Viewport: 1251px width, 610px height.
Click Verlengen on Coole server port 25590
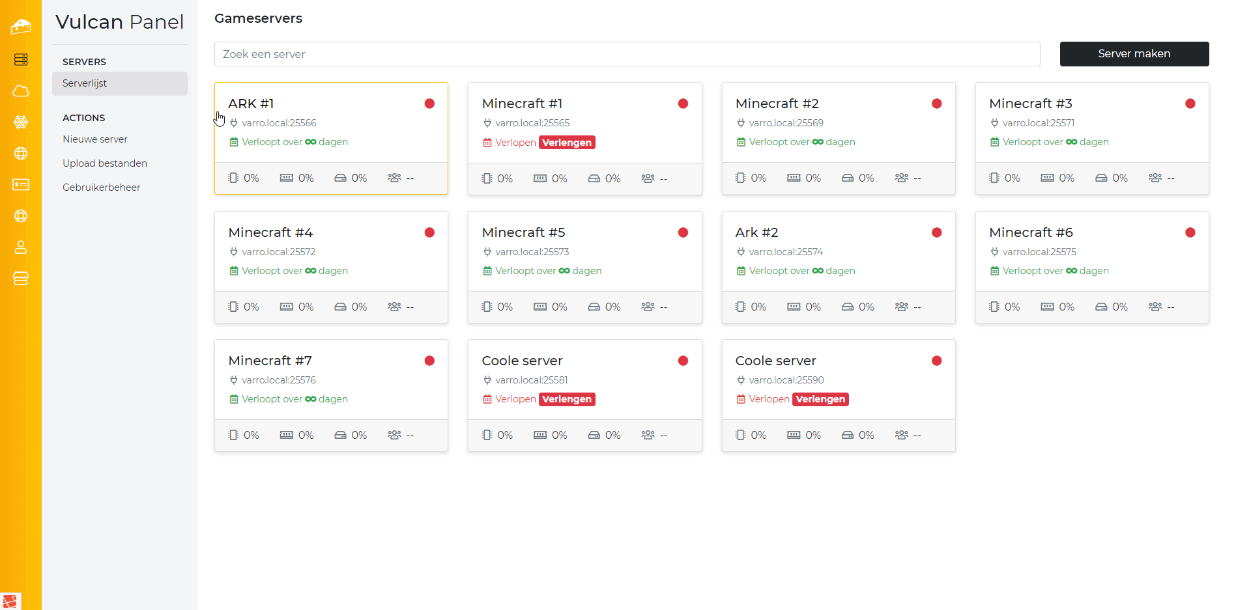click(820, 399)
